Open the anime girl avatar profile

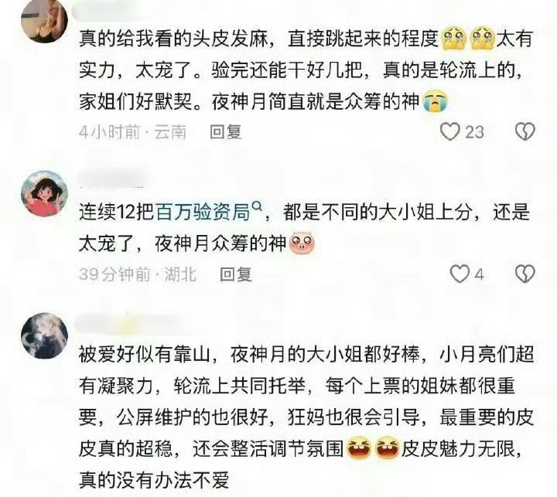click(45, 194)
